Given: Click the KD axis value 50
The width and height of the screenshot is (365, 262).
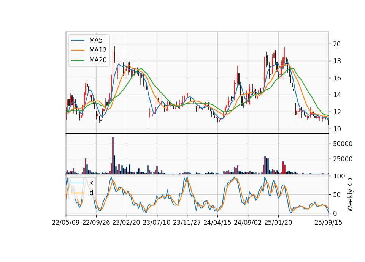Looking at the screenshot, I should [336, 195].
